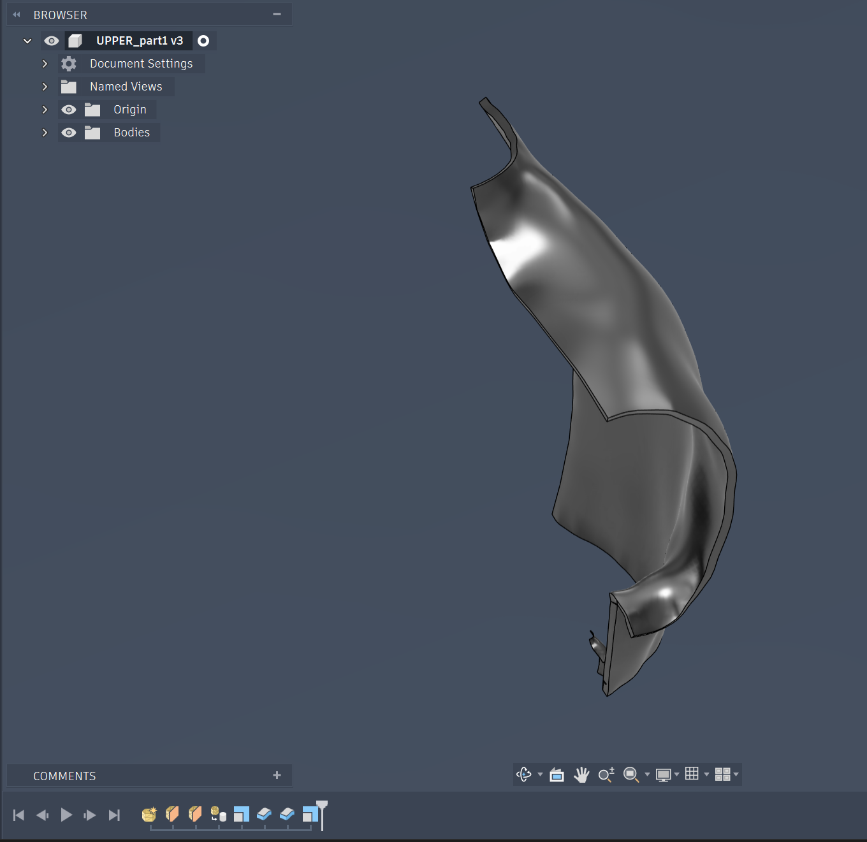Viewport: 867px width, 842px height.
Task: Toggle Bodies folder visibility eye
Action: [69, 133]
